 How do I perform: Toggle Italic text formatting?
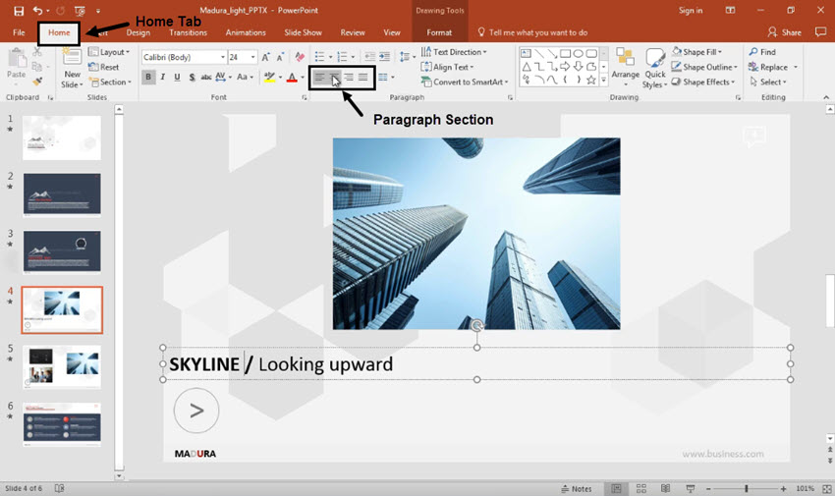[163, 77]
